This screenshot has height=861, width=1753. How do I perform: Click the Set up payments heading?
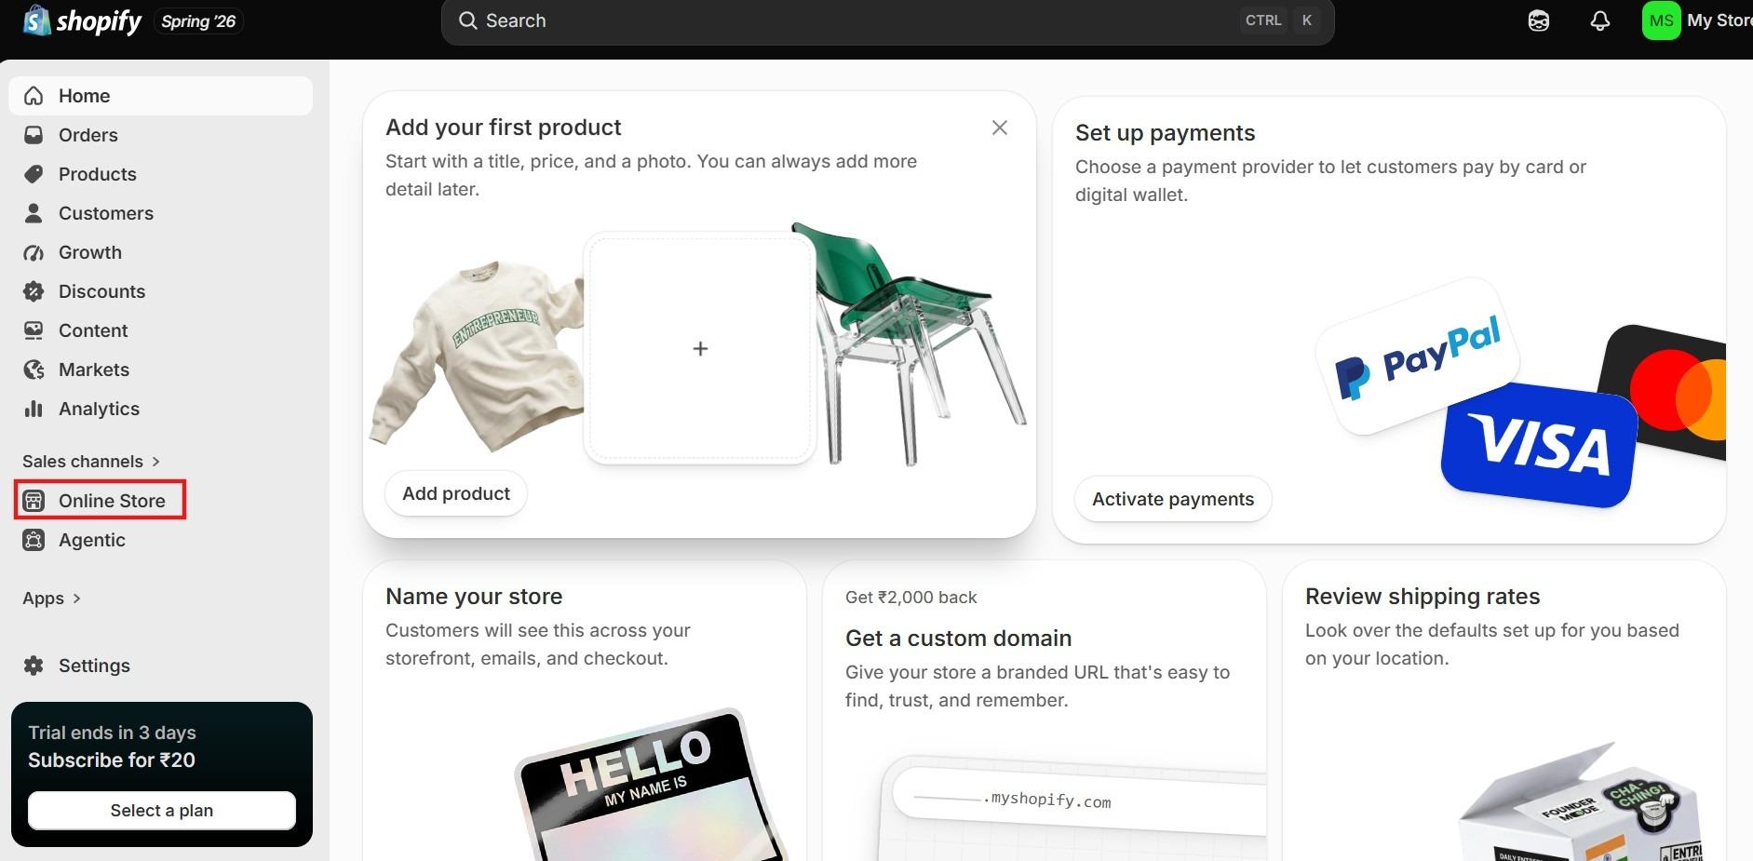pos(1165,133)
